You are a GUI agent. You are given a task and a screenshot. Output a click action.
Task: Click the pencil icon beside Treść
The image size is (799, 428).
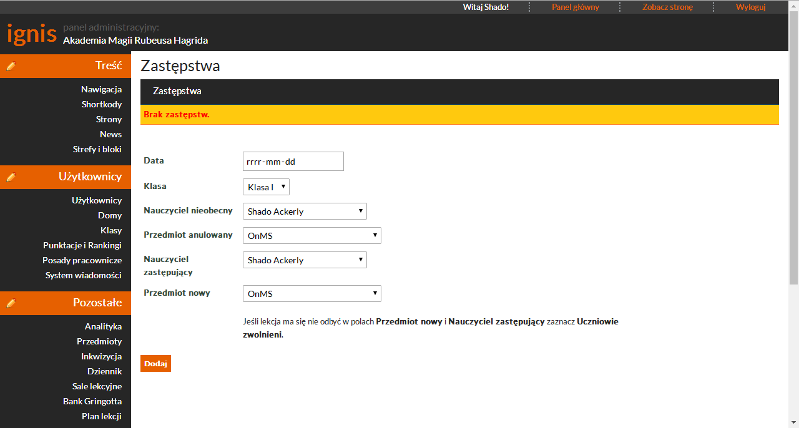11,66
